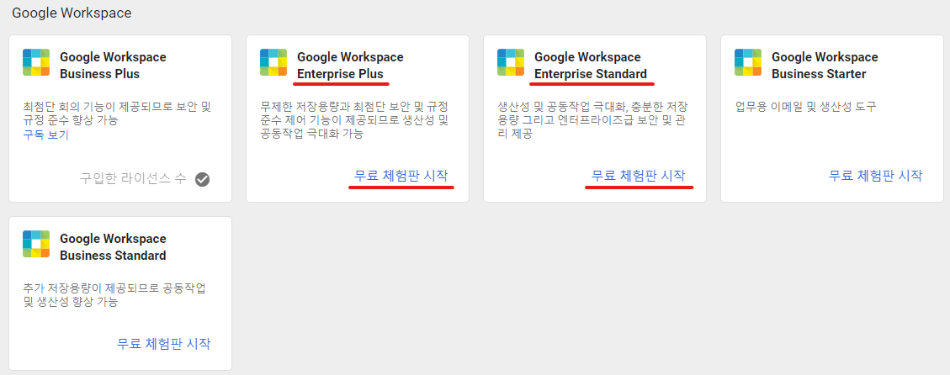This screenshot has width=950, height=375.
Task: Select the Google Workspace Business Plus title
Action: click(x=113, y=66)
